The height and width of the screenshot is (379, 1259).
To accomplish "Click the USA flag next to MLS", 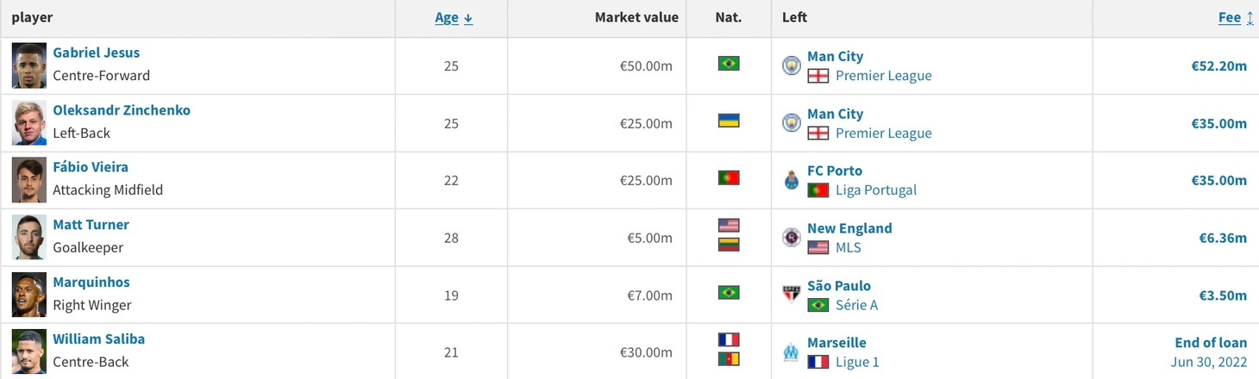I will 818,248.
